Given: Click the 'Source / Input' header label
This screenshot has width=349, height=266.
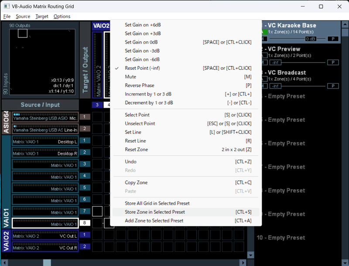Looking at the screenshot, I should (x=40, y=105).
